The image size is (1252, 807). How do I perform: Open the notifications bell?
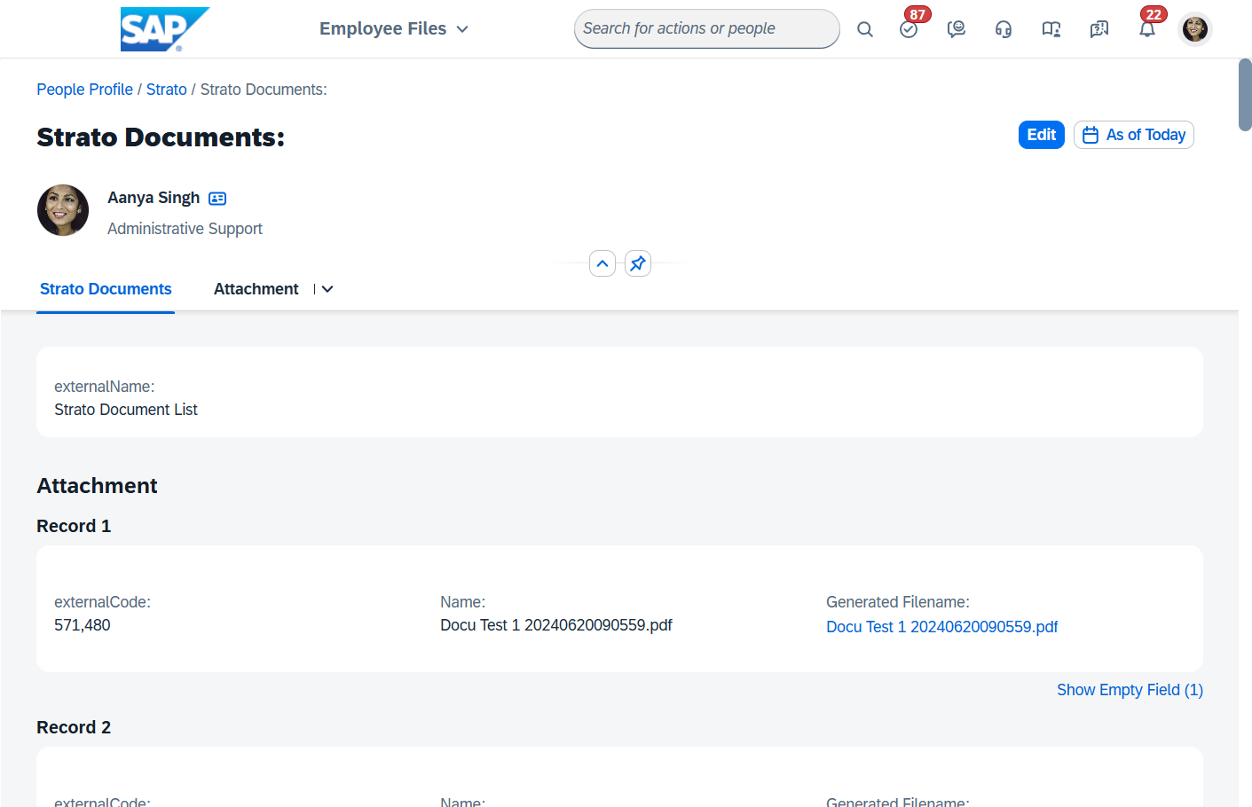tap(1147, 29)
